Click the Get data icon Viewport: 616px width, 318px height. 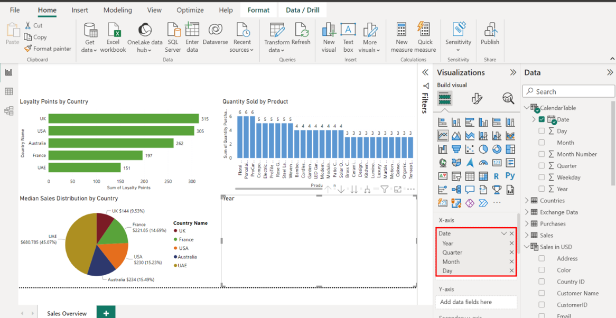tap(90, 32)
